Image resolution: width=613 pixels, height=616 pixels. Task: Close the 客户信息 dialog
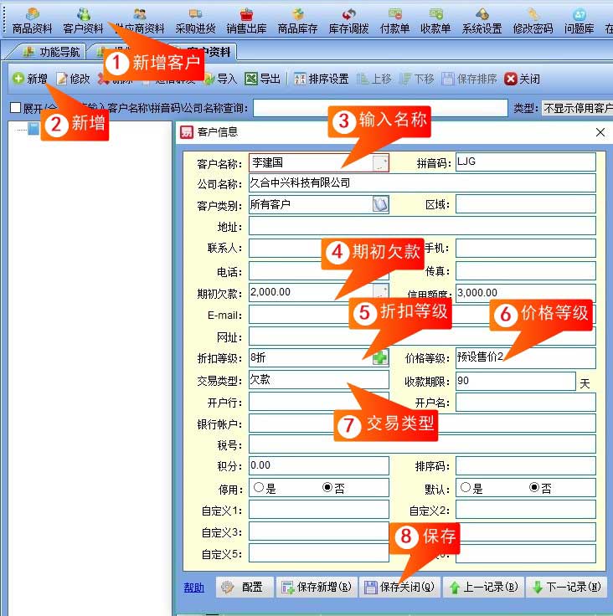600,132
